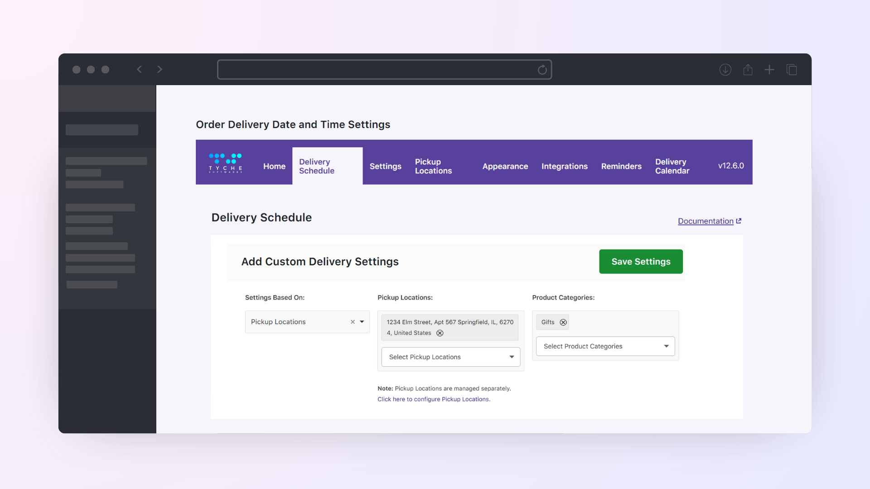Image resolution: width=870 pixels, height=489 pixels.
Task: Click the Save Settings button
Action: pyautogui.click(x=641, y=262)
